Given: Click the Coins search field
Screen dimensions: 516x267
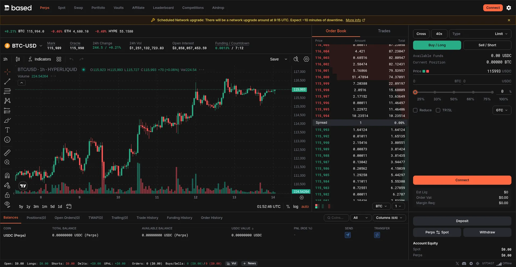Looking at the screenshot, I should pyautogui.click(x=337, y=218).
